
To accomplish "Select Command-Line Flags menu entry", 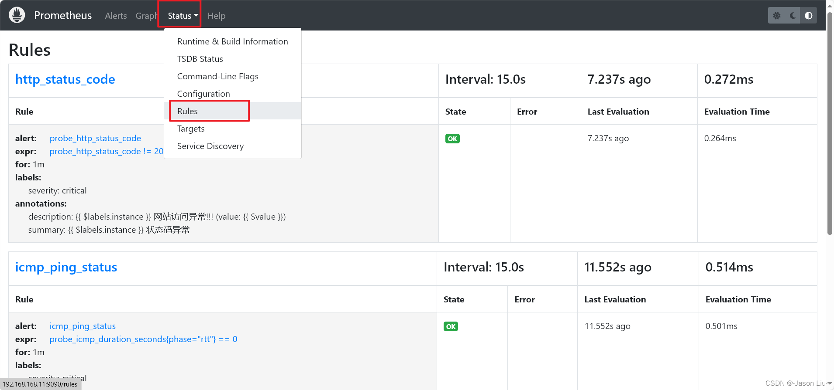I will tap(233, 76).
